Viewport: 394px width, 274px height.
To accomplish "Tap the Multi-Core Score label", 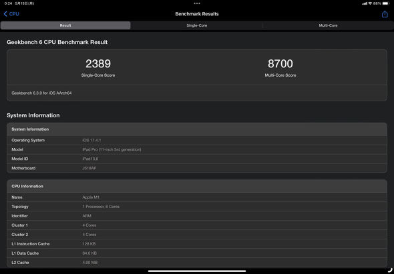I will click(x=280, y=75).
